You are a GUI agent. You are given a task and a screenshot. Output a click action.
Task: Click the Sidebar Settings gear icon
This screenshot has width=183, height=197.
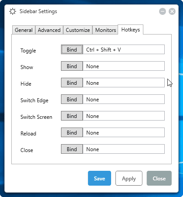pos(13,11)
